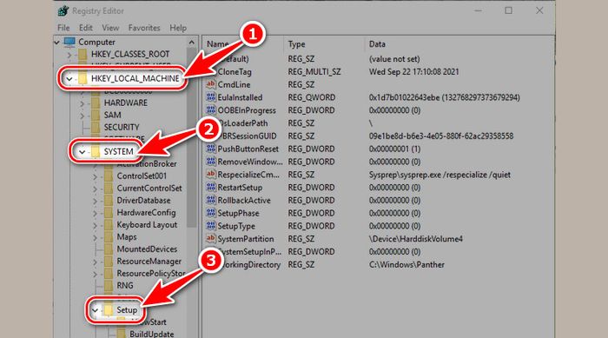Click the RNG folder icon

[109, 286]
